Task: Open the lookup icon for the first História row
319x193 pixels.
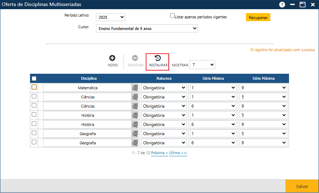Action: pos(135,115)
